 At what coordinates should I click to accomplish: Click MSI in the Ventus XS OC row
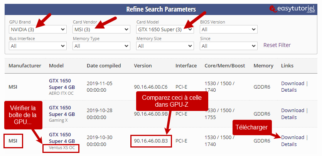(13, 141)
